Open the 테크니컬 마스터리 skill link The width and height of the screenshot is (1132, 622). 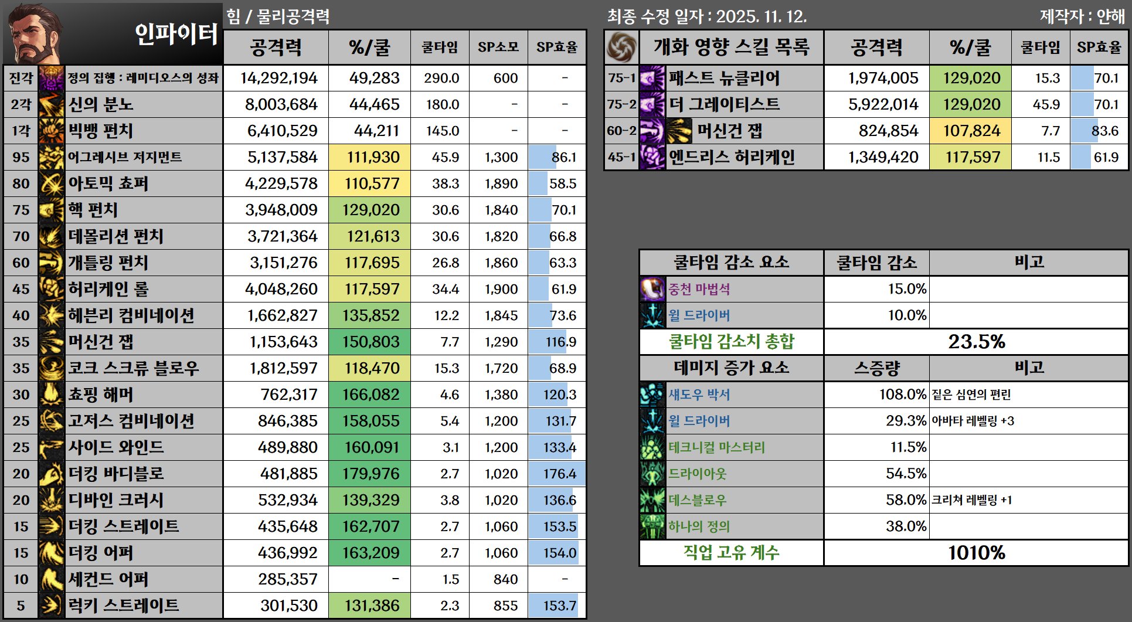[716, 447]
